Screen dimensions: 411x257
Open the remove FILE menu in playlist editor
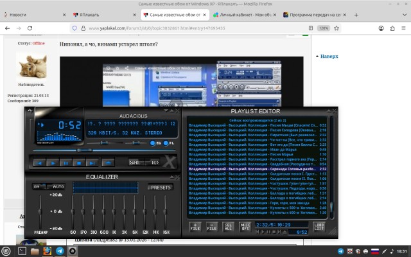pos(211,227)
